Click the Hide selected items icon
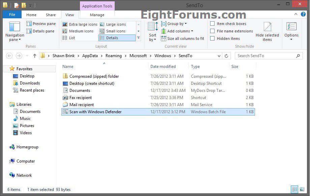Screen dimensions: 310x196 267,28
